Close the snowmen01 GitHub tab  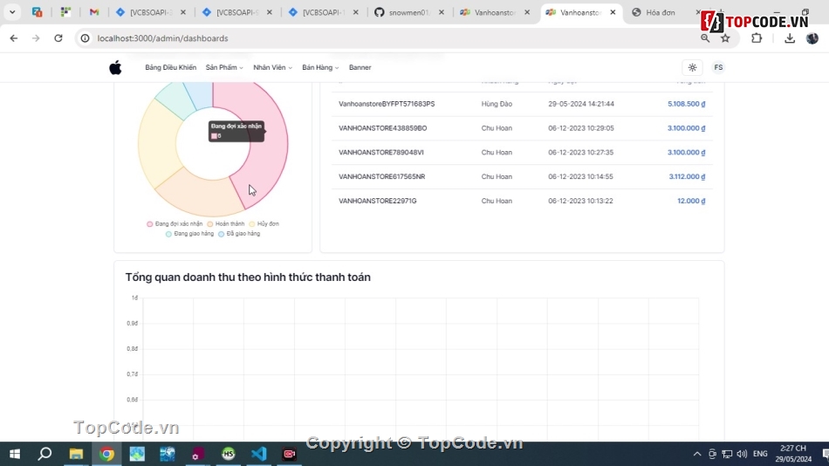[442, 12]
